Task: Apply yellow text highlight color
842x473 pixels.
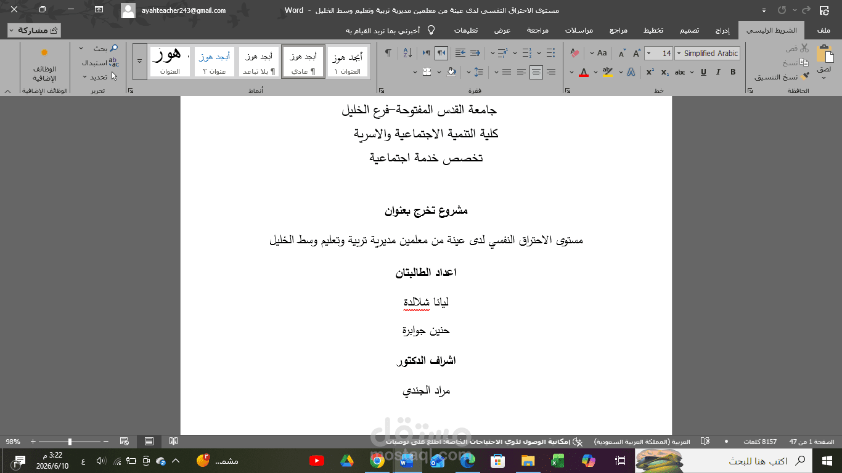Action: click(608, 72)
